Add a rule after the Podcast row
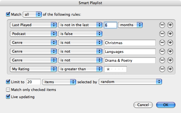 coord(170,34)
